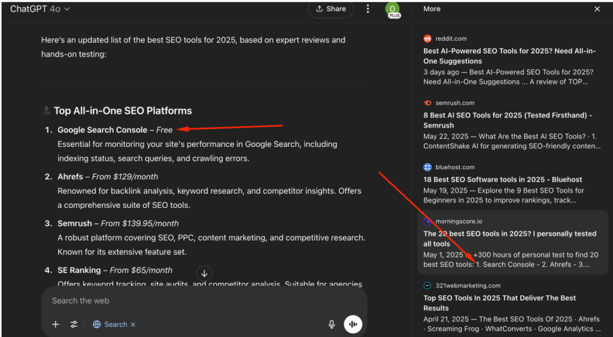Click the morningscore.io favicon
Screen dimensions: 613x337
[x=427, y=221]
